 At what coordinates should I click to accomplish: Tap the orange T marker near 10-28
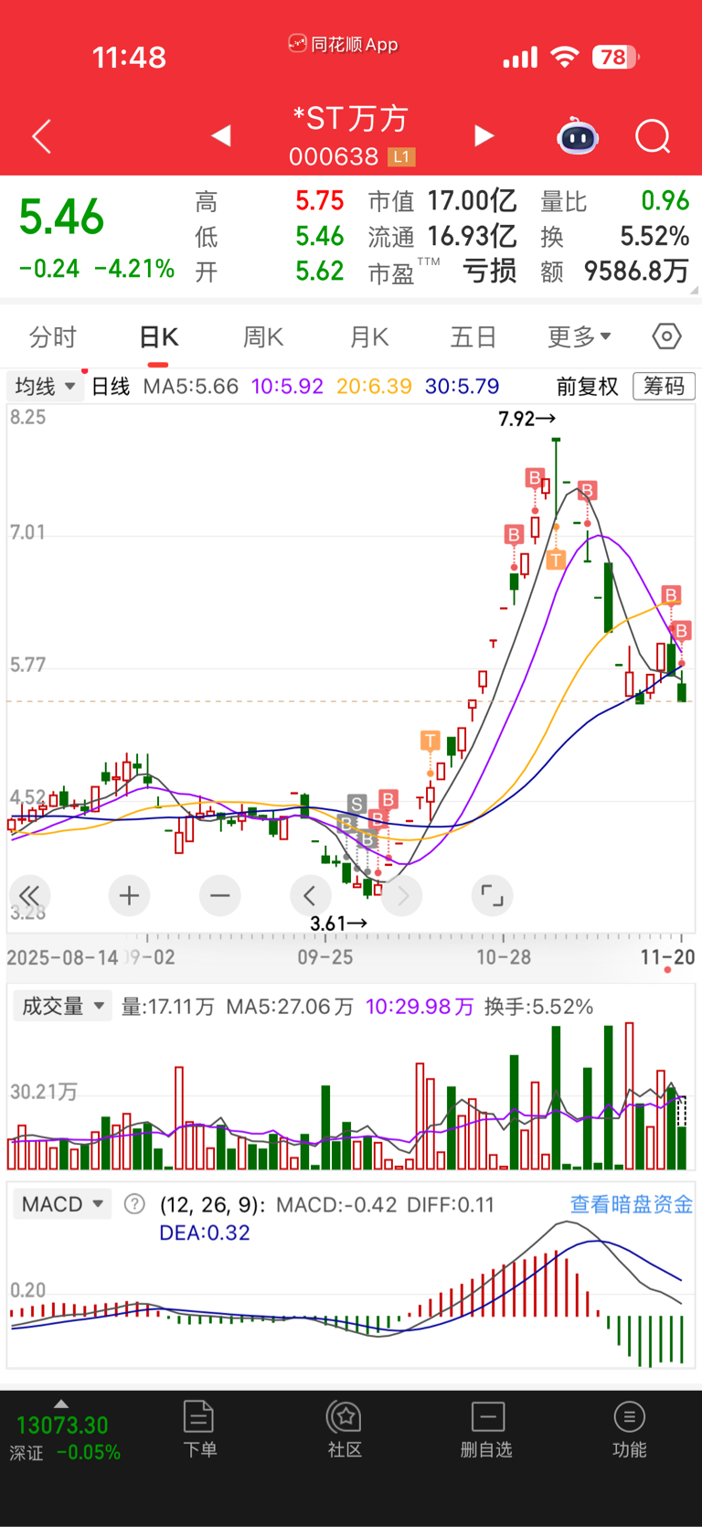click(x=556, y=560)
